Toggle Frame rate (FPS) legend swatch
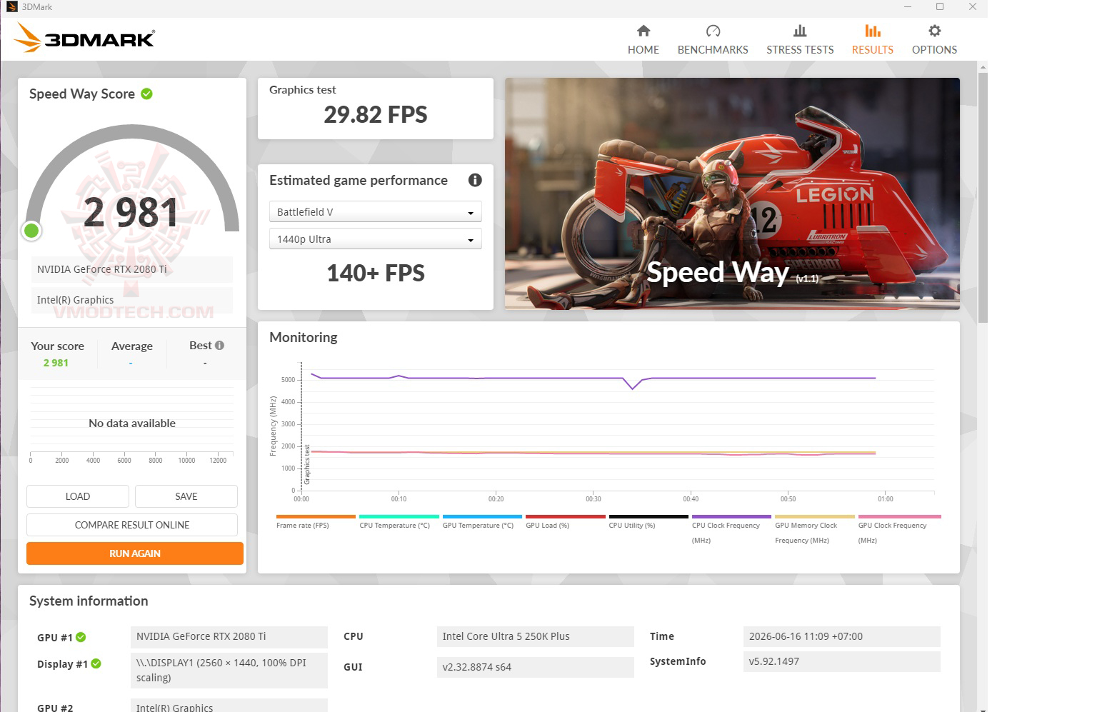Image resolution: width=1097 pixels, height=712 pixels. [316, 516]
